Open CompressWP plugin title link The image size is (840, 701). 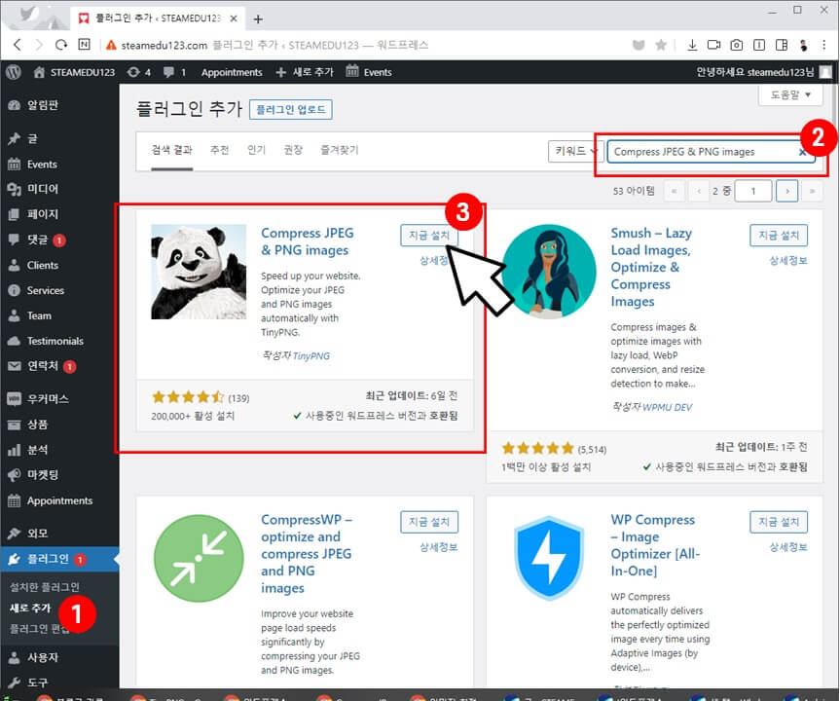[307, 554]
